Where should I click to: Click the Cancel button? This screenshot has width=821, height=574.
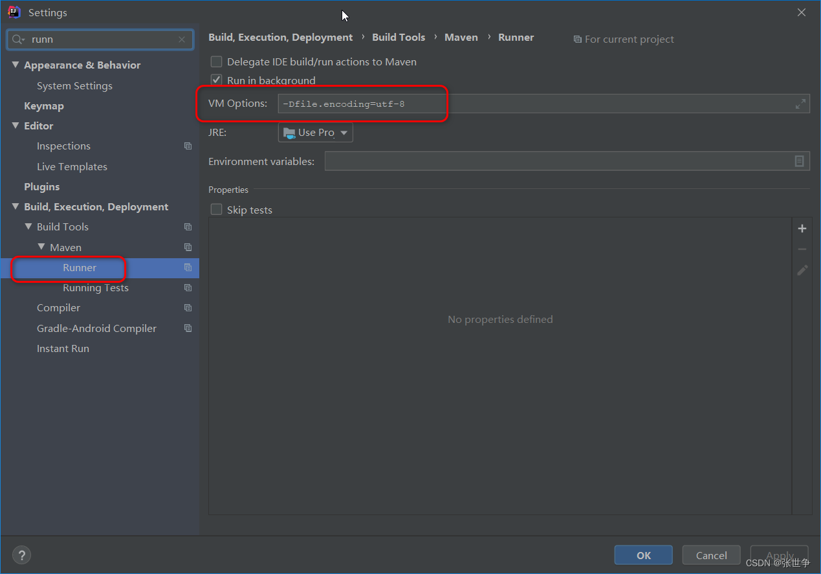click(712, 555)
